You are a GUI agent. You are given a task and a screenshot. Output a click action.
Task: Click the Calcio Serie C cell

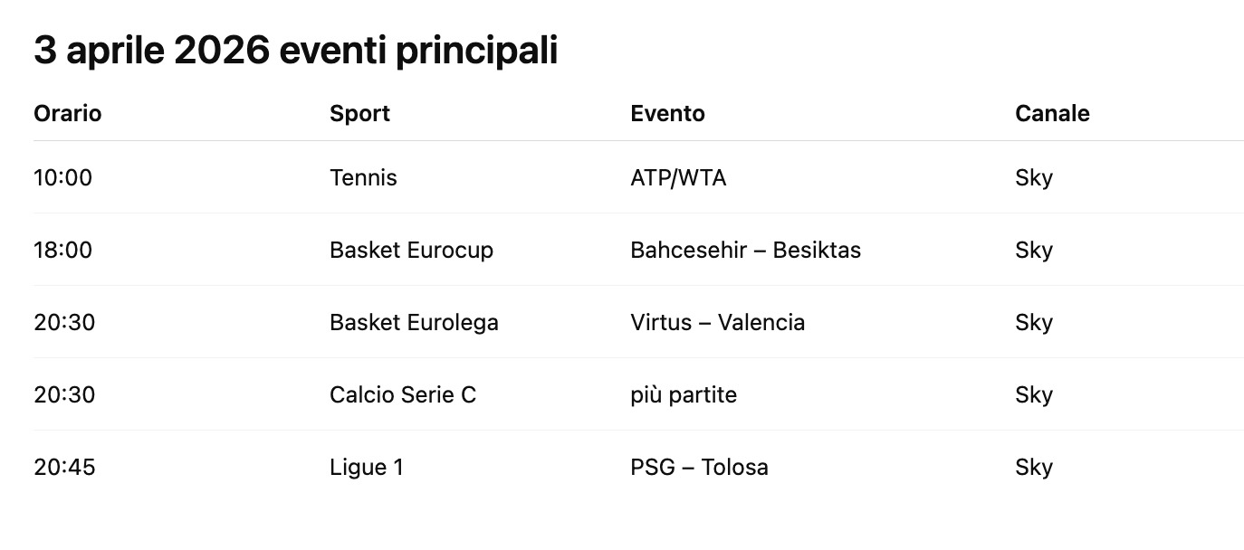(402, 395)
